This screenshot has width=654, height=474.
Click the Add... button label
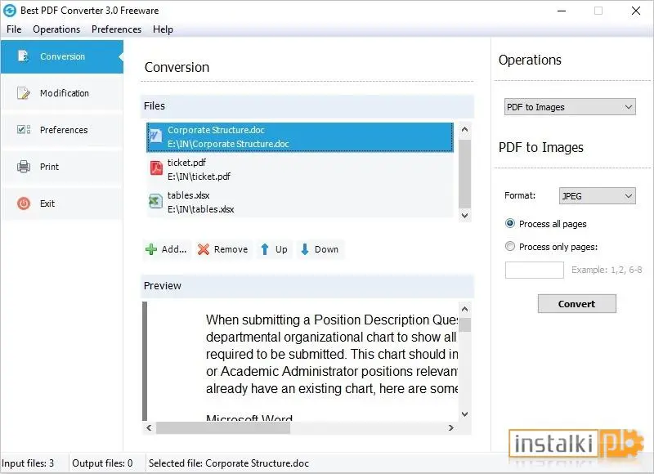click(x=174, y=249)
